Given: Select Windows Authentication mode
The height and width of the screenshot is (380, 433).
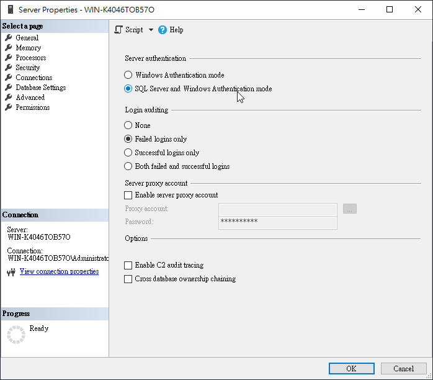Looking at the screenshot, I should point(174,75).
